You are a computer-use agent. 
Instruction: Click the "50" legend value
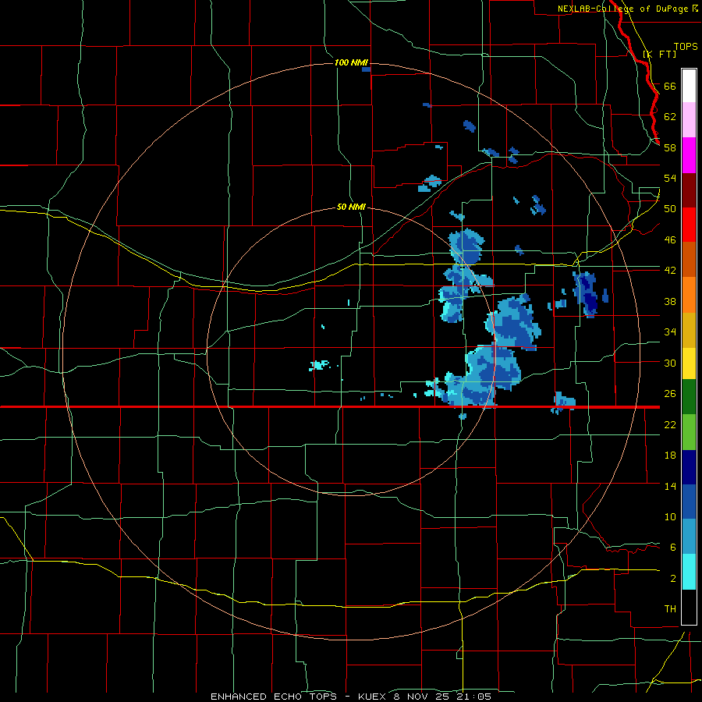click(670, 208)
